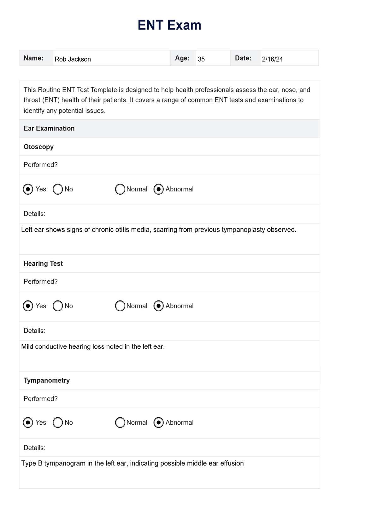Image resolution: width=371 pixels, height=515 pixels.
Task: Set Hearing Test result to Abnormal
Action: 158,306
